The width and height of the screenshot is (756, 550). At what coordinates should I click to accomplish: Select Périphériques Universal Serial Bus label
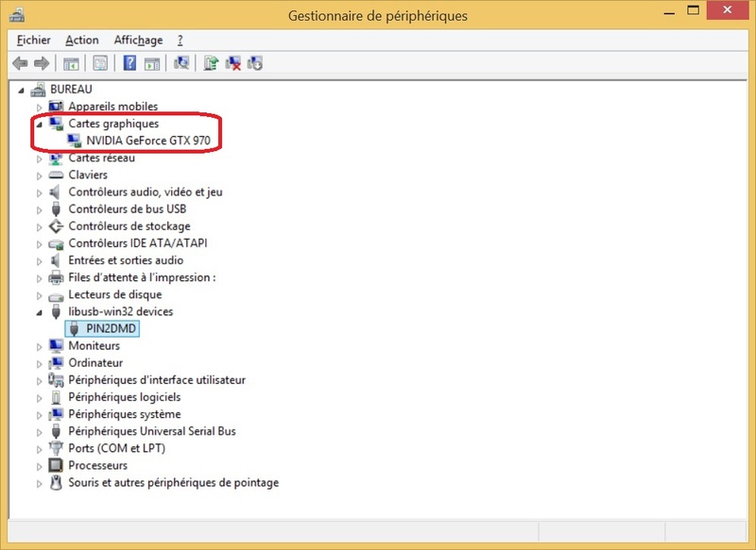pyautogui.click(x=152, y=431)
